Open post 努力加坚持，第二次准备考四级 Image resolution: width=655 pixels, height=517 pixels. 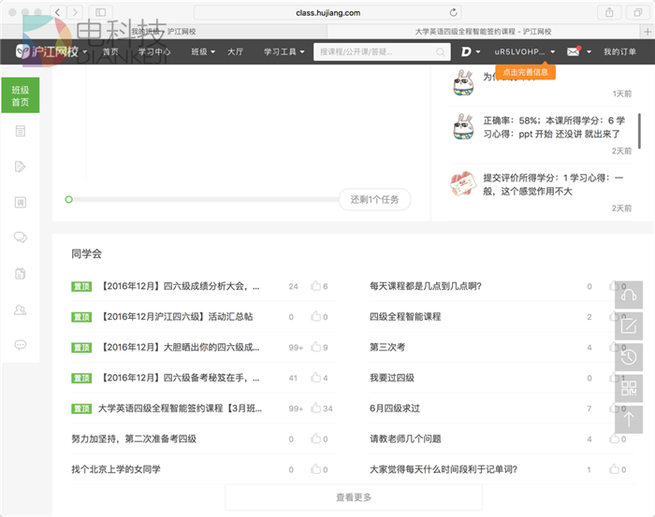[x=134, y=439]
